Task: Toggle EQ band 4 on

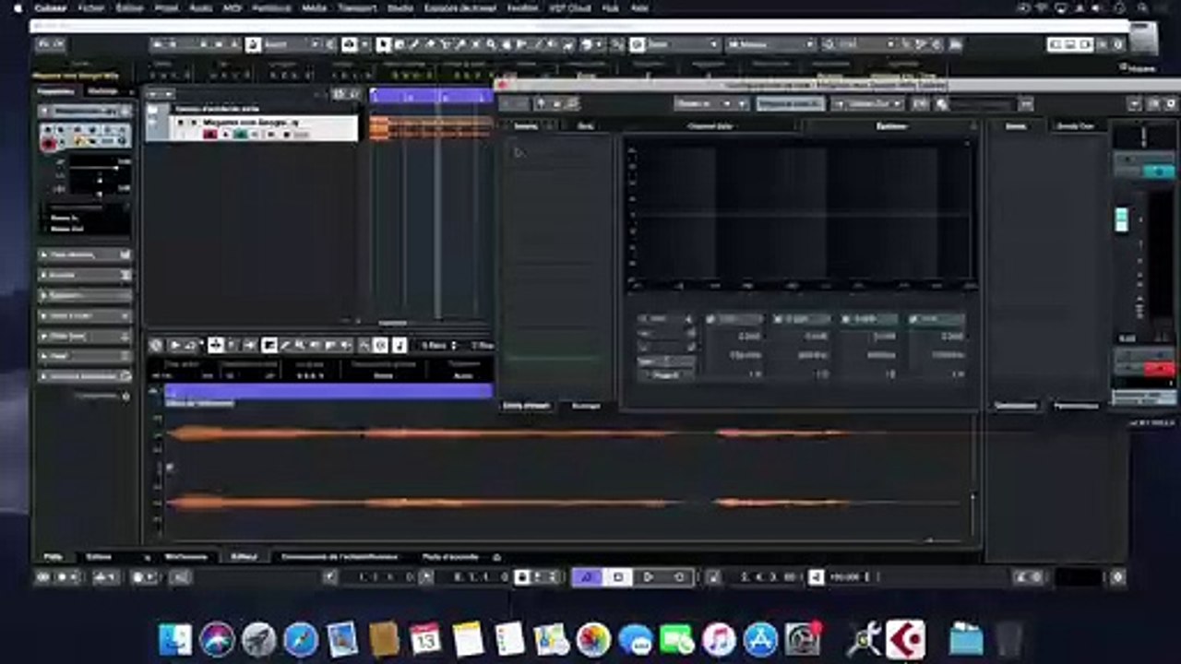Action: (913, 319)
